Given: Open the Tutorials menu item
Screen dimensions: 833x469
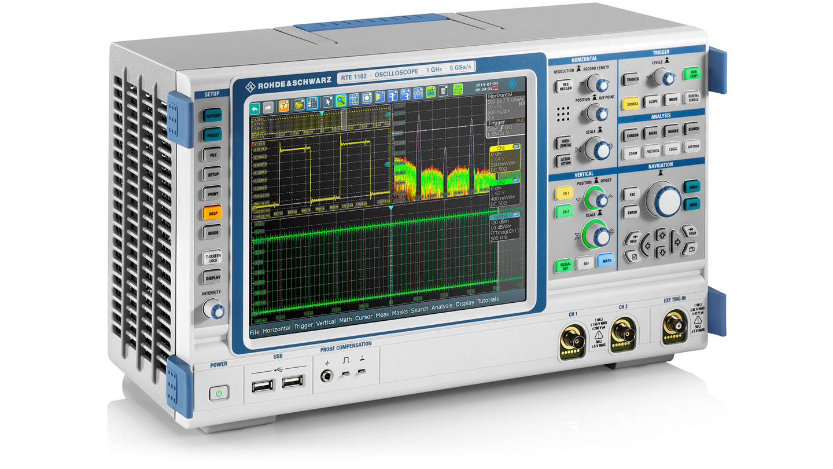Looking at the screenshot, I should click(x=488, y=301).
